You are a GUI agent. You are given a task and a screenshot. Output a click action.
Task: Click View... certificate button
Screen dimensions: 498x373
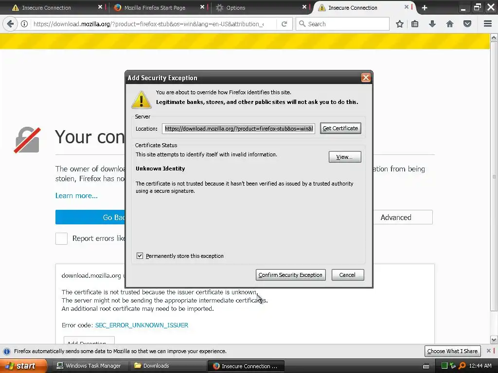pos(345,157)
